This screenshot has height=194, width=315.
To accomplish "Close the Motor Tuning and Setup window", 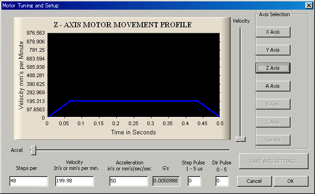I will coord(309,6).
